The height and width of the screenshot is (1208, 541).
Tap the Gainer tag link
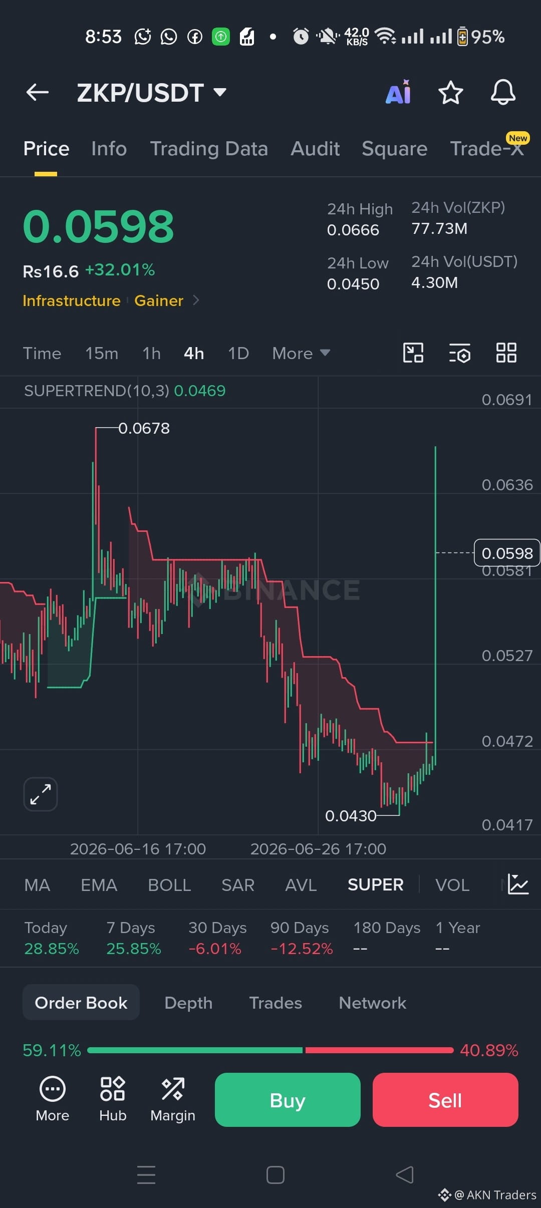click(x=159, y=300)
